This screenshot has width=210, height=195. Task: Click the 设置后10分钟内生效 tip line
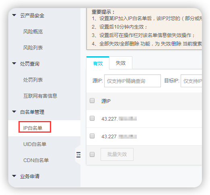(119, 27)
